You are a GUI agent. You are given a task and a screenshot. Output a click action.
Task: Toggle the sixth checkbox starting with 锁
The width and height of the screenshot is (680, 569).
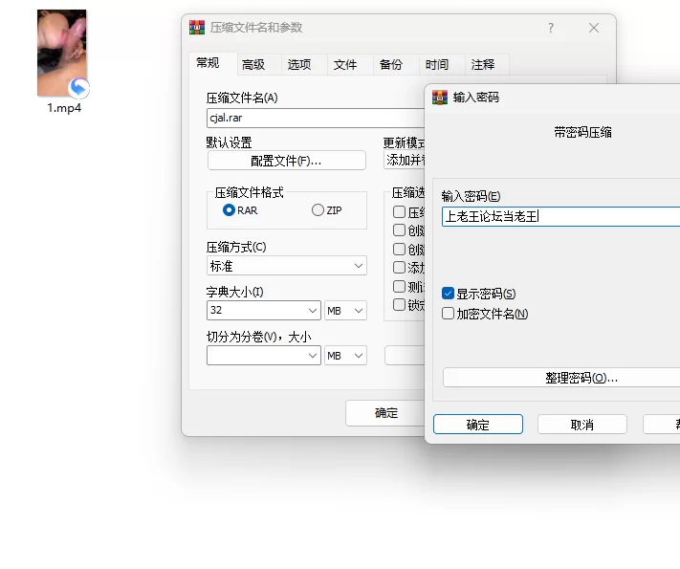pyautogui.click(x=399, y=305)
